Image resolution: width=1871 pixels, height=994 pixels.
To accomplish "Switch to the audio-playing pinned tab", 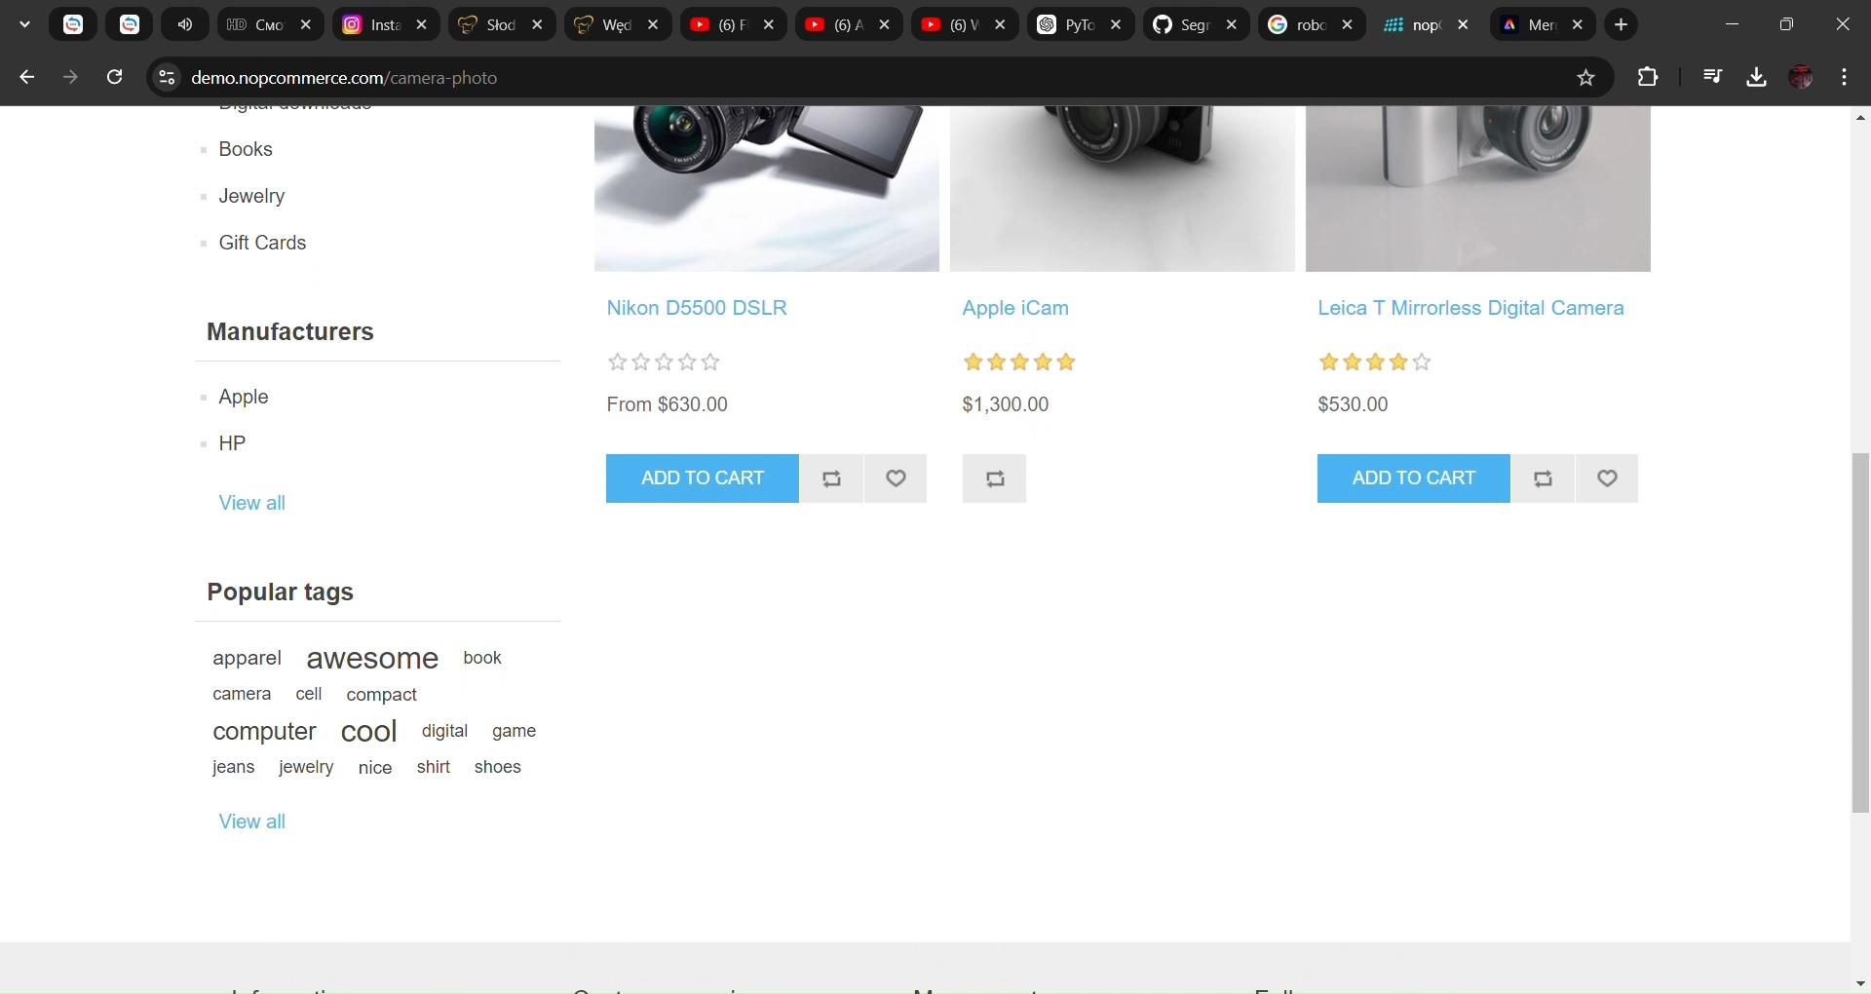I will (185, 25).
